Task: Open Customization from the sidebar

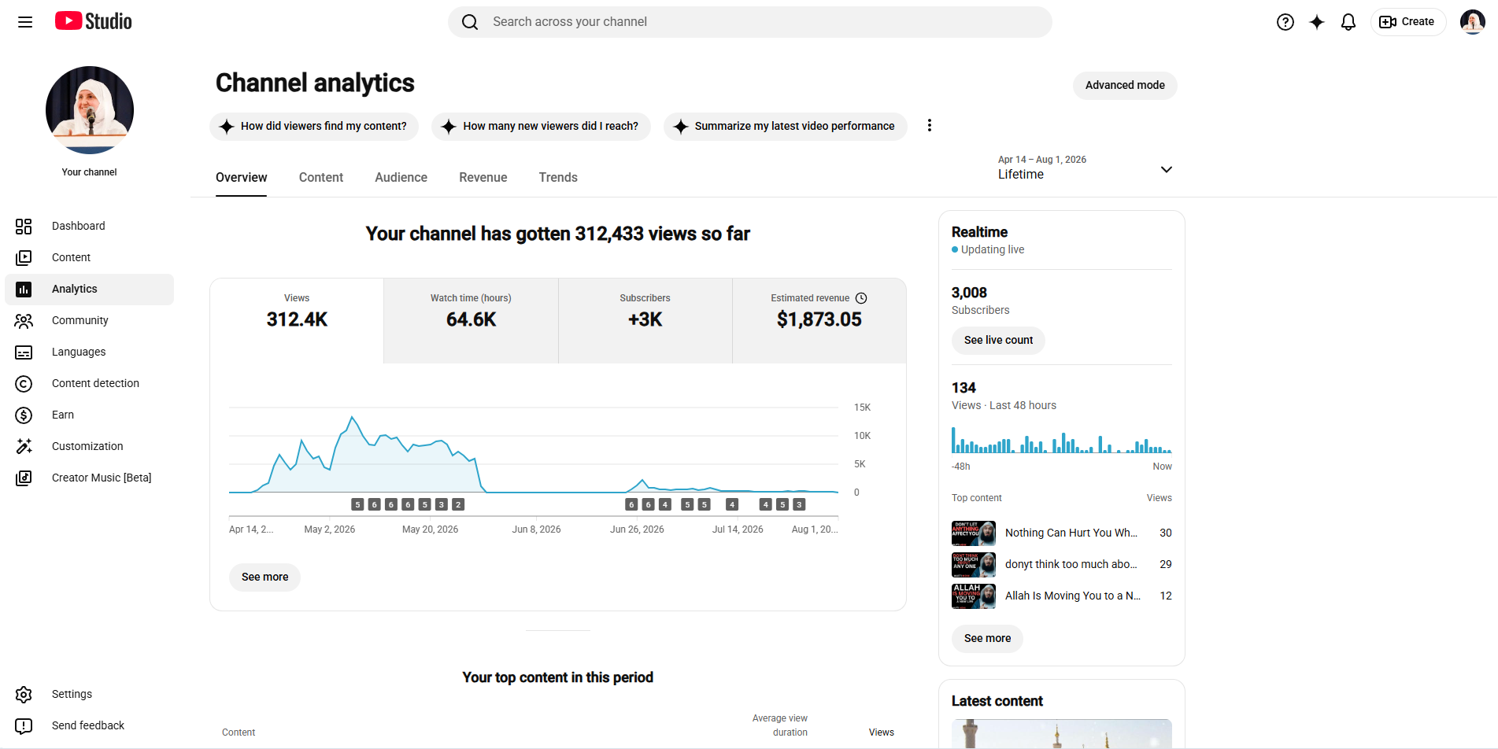Action: 90,447
